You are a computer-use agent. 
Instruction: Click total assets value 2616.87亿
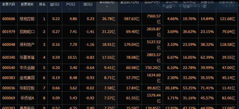154,32
